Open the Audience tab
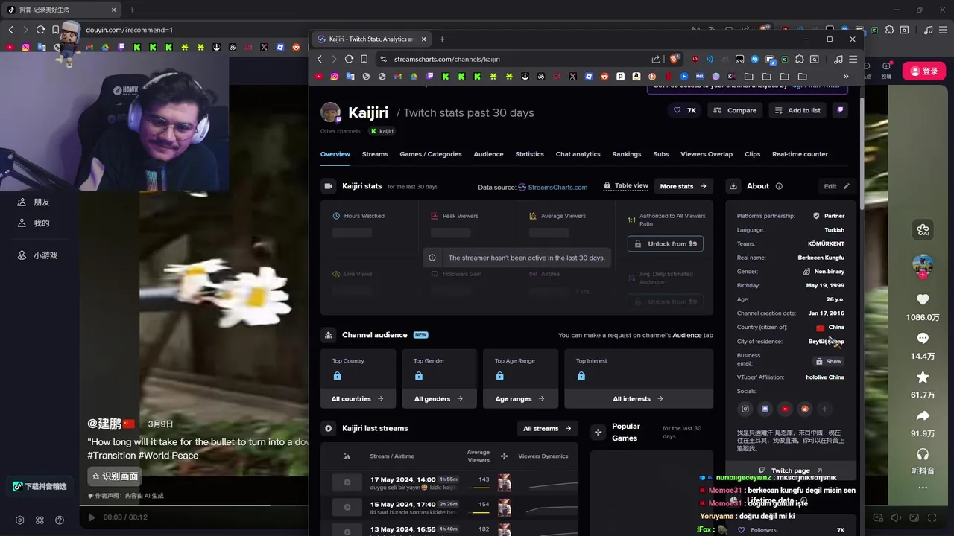954x536 pixels. [x=488, y=154]
